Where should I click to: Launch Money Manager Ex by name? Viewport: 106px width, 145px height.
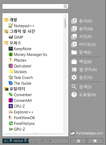click(30, 55)
